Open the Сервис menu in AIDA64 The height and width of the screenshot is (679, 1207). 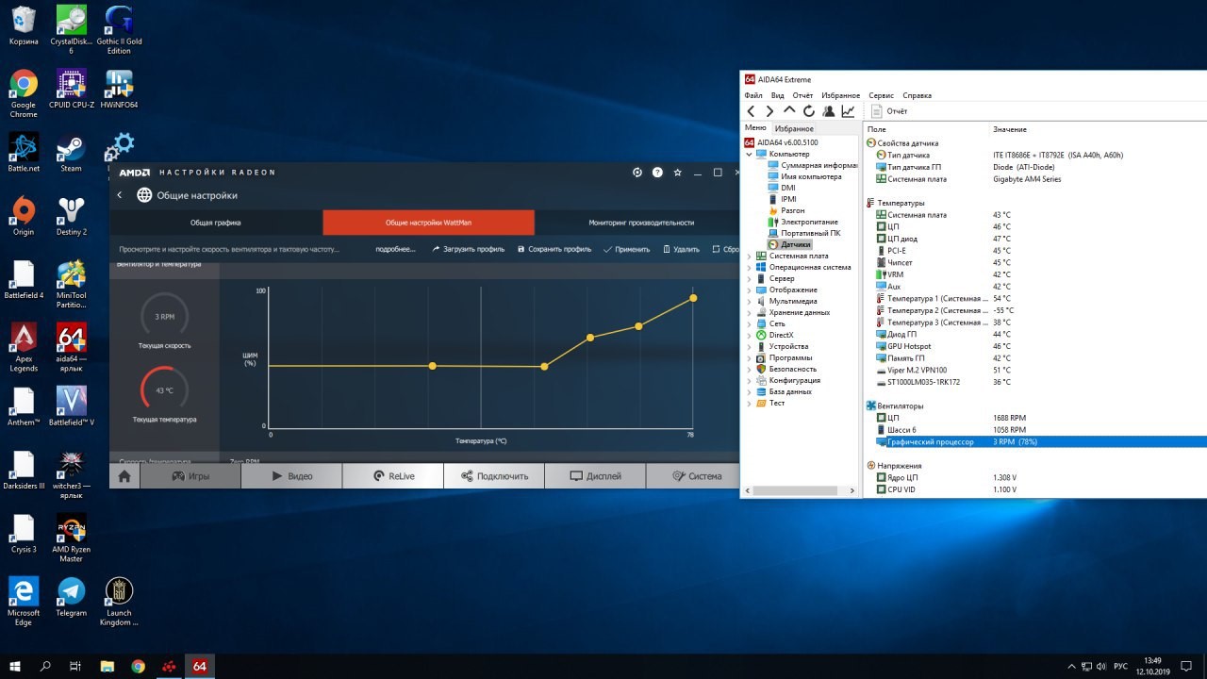882,95
